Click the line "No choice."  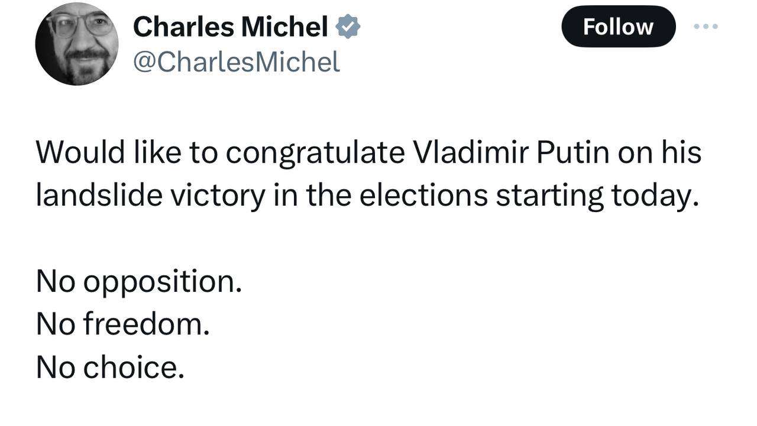click(x=111, y=367)
